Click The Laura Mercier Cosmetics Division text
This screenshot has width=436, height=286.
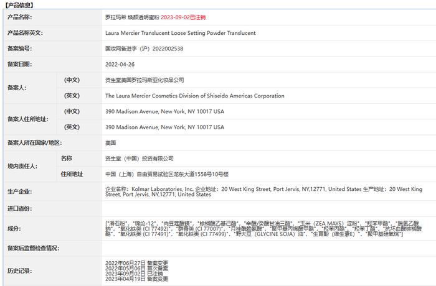coord(194,96)
